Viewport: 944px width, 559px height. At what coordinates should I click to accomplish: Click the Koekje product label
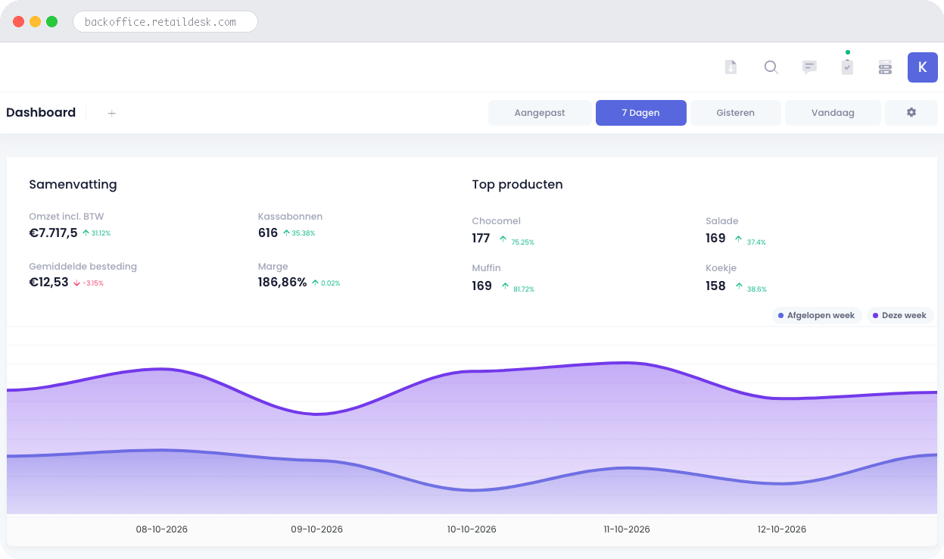pyautogui.click(x=721, y=268)
